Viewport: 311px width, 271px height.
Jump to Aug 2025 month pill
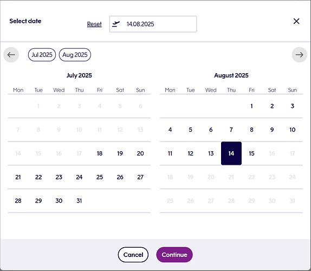coord(75,55)
